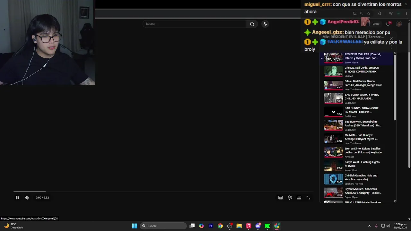Open the media control icon in Chrome
The image size is (411, 231).
point(391,13)
